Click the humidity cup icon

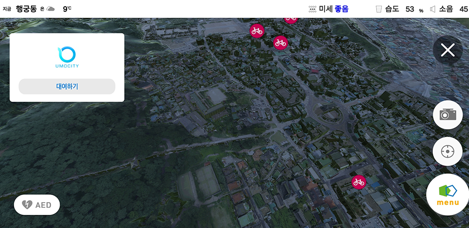click(x=378, y=9)
